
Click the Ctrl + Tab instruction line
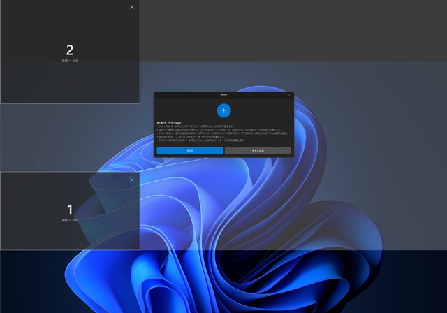coord(196,126)
